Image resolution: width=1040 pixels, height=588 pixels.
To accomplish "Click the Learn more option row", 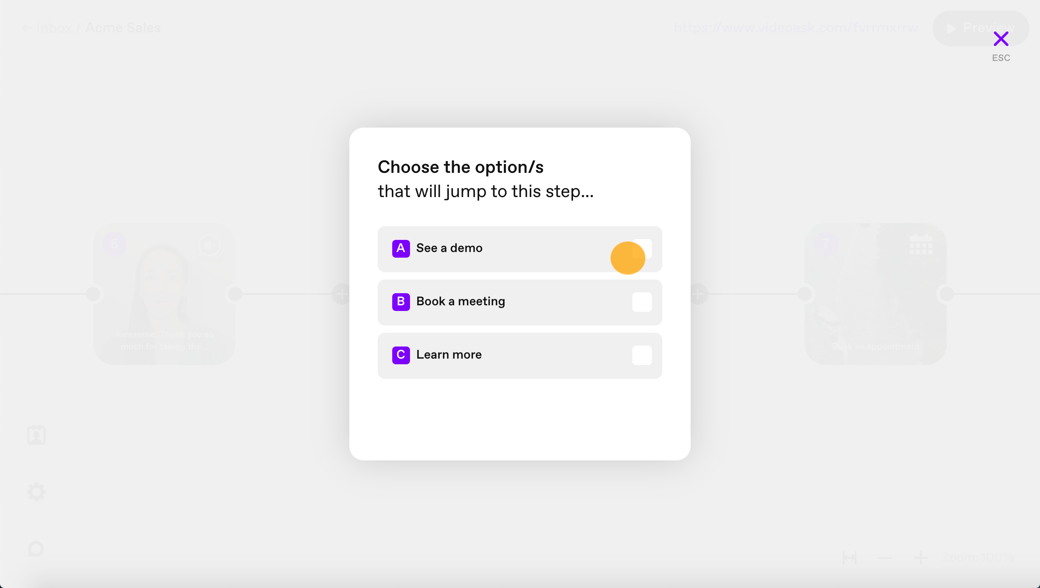I will 520,355.
